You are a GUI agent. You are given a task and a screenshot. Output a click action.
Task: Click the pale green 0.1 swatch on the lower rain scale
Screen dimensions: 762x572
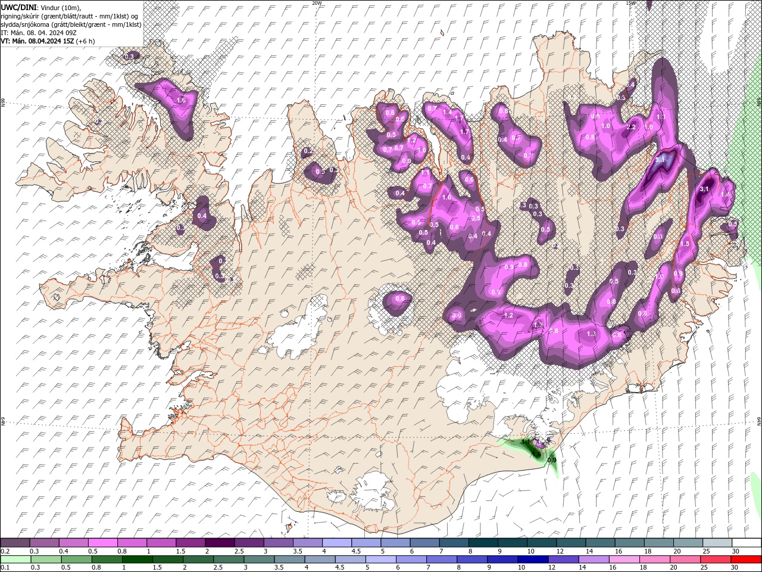[15, 559]
